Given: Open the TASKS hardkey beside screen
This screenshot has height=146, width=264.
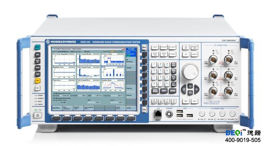Looking at the screenshot, I should (144, 109).
